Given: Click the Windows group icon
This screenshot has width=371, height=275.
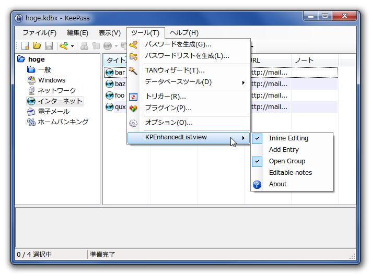Looking at the screenshot, I should [x=31, y=80].
